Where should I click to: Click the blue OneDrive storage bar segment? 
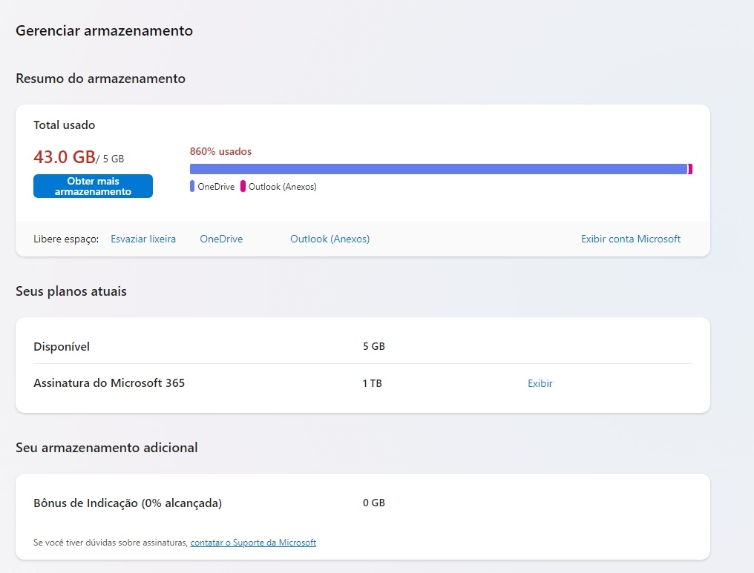(439, 169)
